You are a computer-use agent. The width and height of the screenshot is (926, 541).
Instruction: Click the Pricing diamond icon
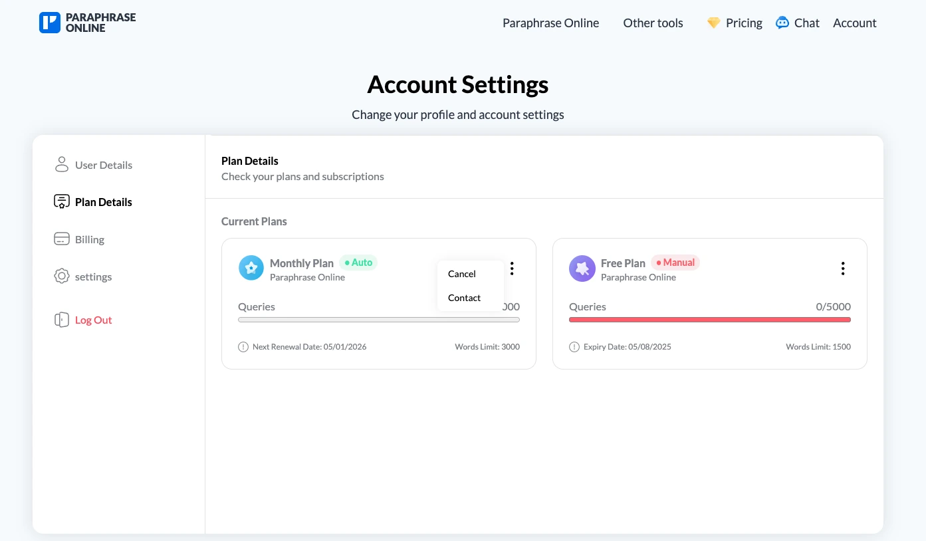[x=713, y=23]
